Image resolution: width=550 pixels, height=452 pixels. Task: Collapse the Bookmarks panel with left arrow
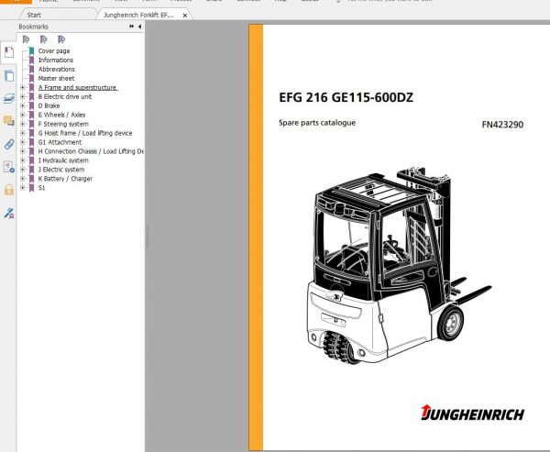point(139,27)
